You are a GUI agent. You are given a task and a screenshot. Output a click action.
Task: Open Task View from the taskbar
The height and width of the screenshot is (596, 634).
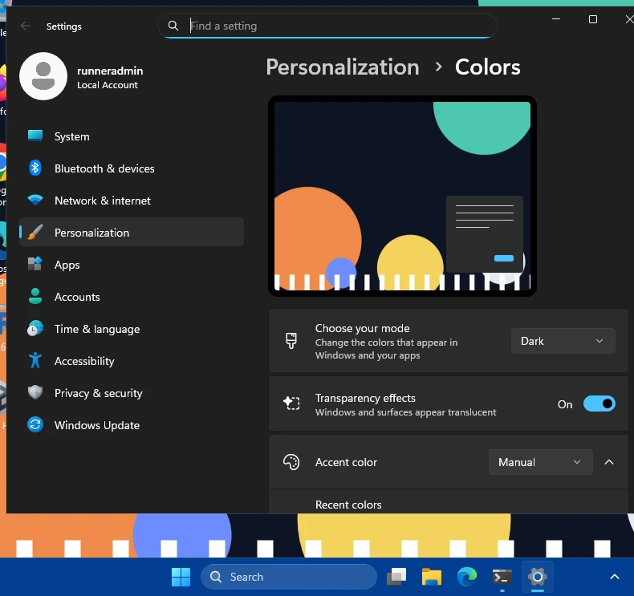click(396, 577)
